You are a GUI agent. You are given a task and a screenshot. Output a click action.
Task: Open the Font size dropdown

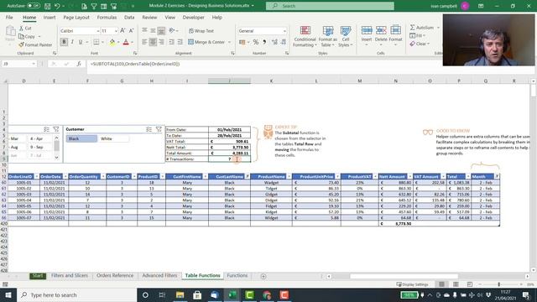click(116, 31)
